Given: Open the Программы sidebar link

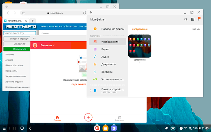Looking at the screenshot, I should [x=11, y=71].
